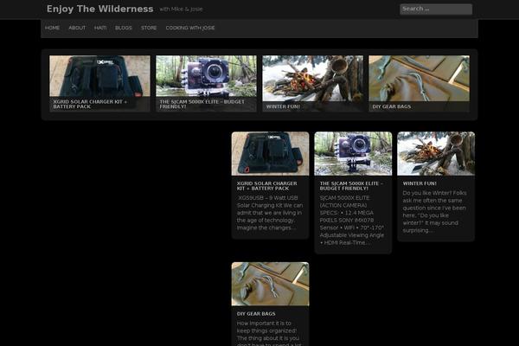Open post title THE SJCAM 5000X ELITE in card
Viewport: 519px width, 346px height.
[x=351, y=186]
